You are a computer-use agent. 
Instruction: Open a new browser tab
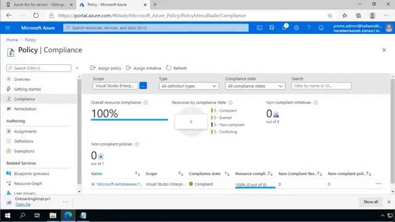coord(155,4)
